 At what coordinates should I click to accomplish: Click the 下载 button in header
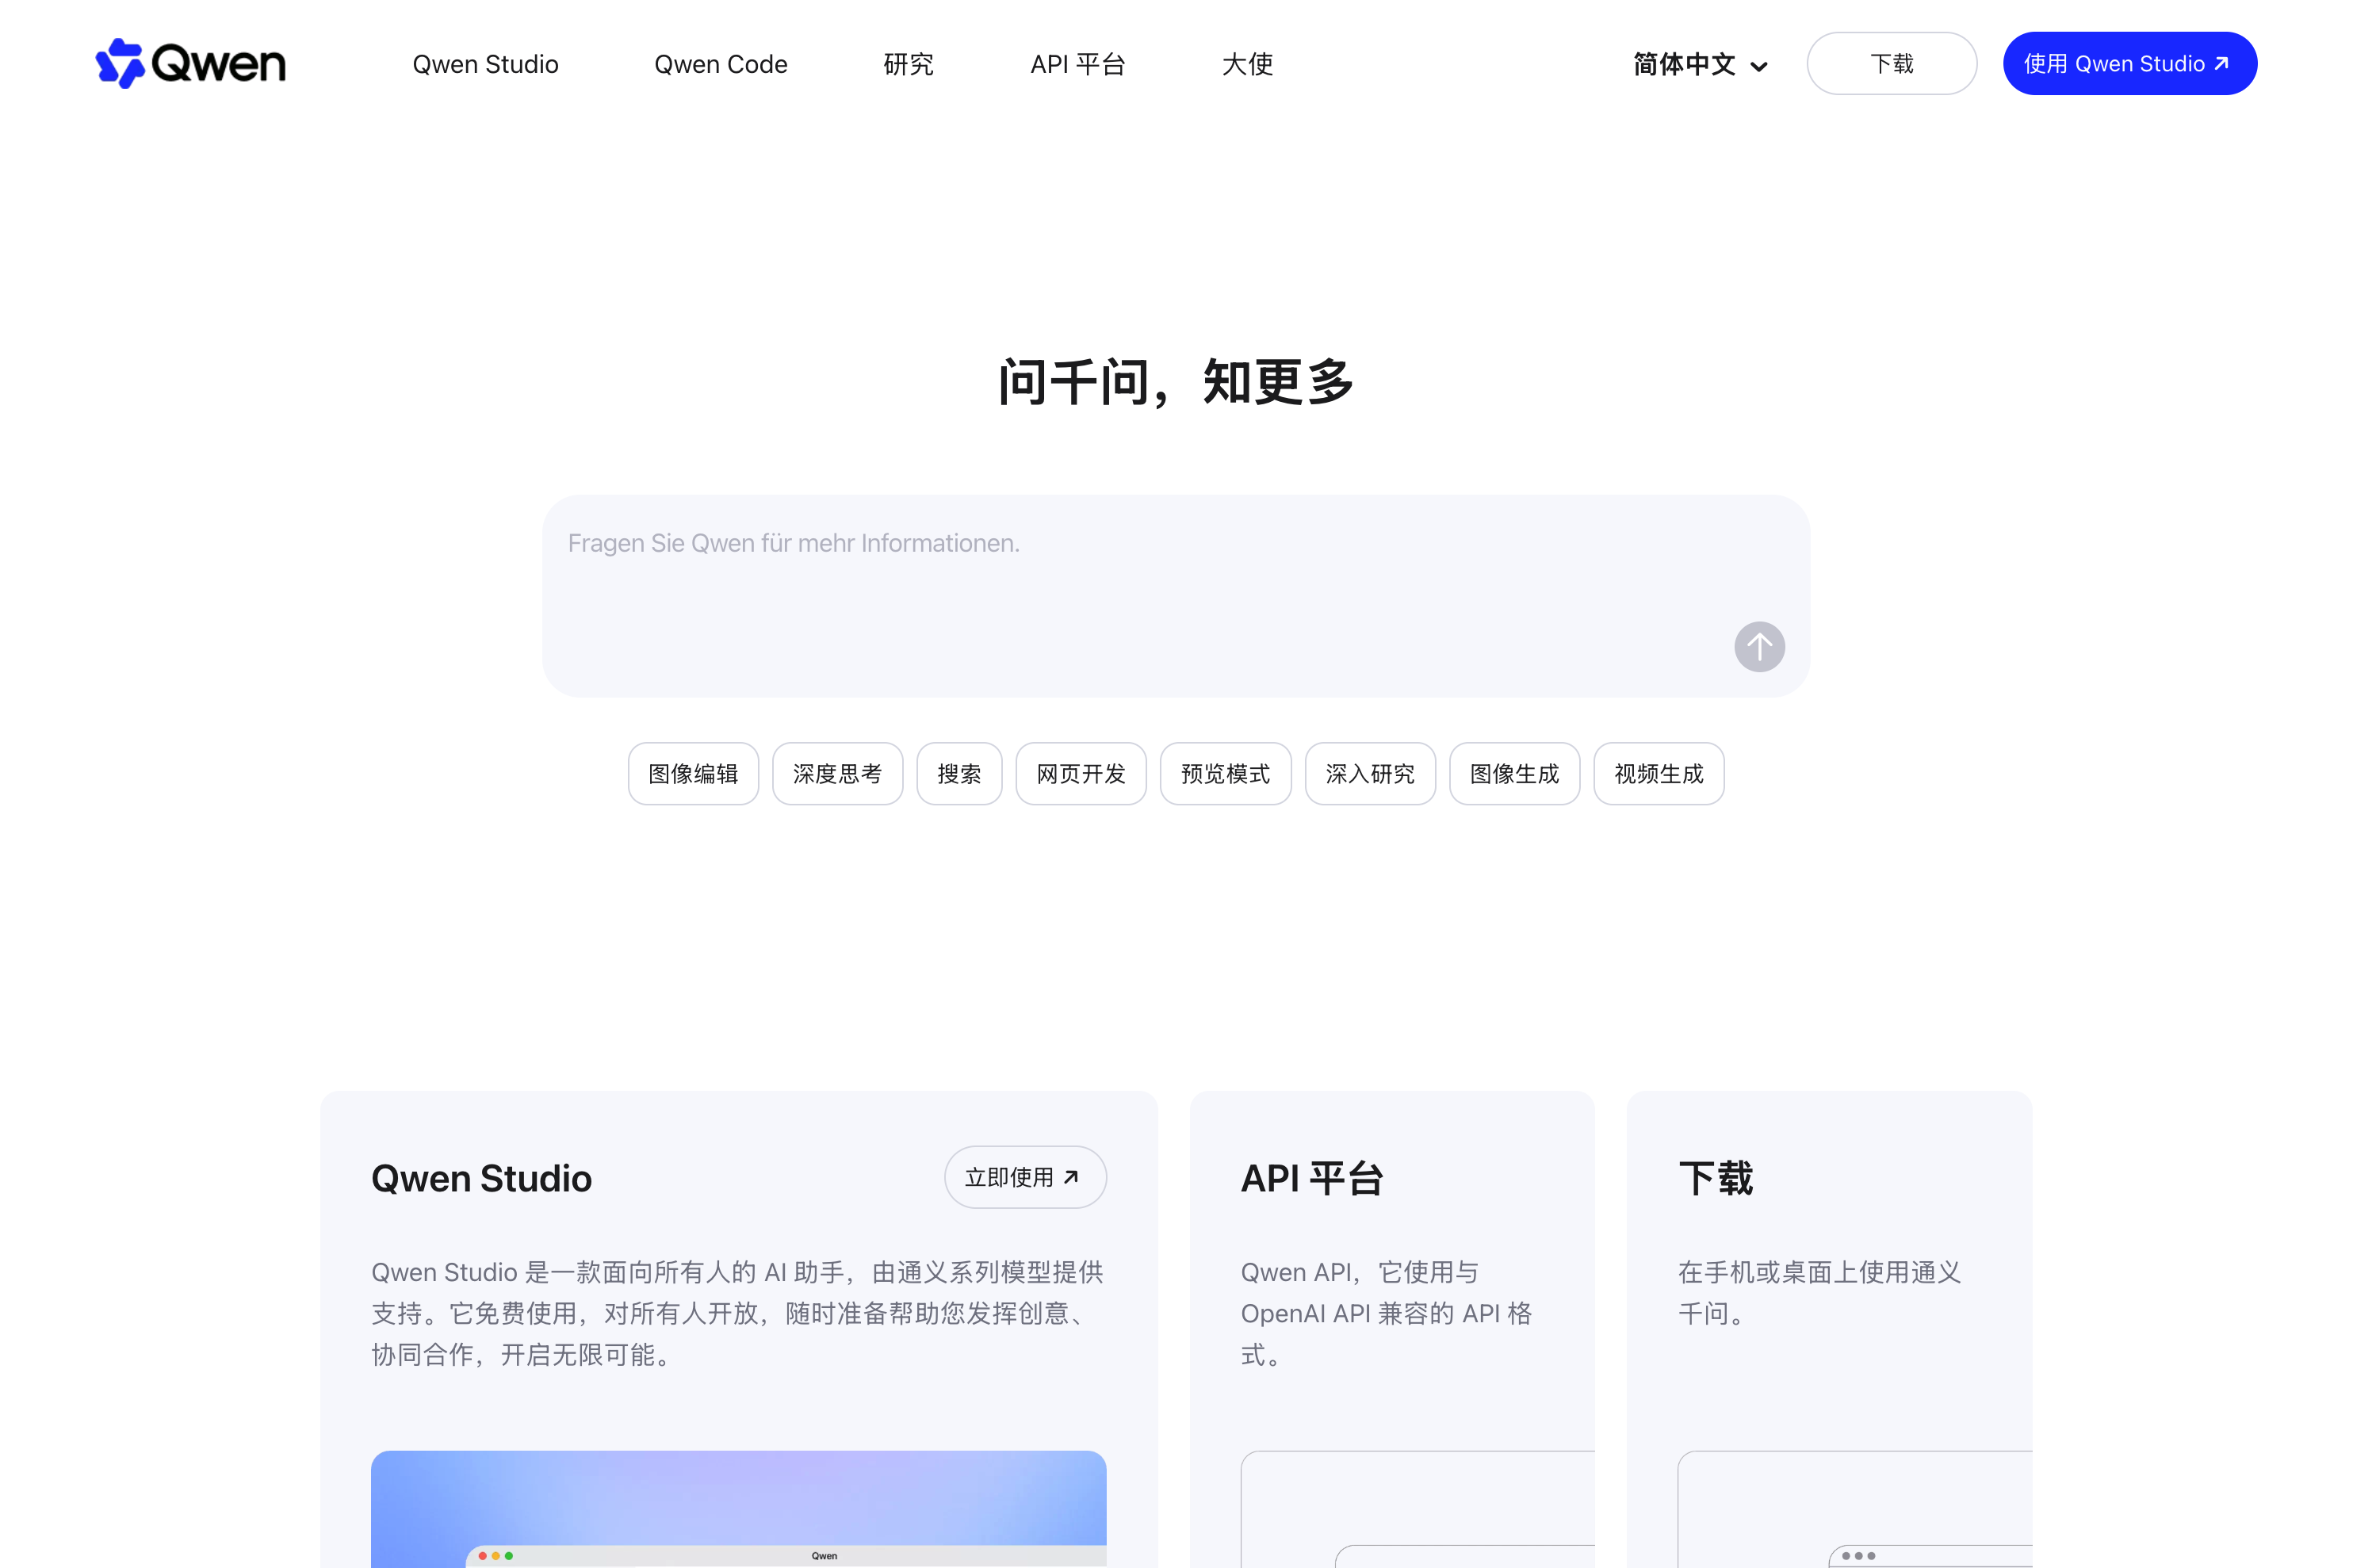(1891, 63)
